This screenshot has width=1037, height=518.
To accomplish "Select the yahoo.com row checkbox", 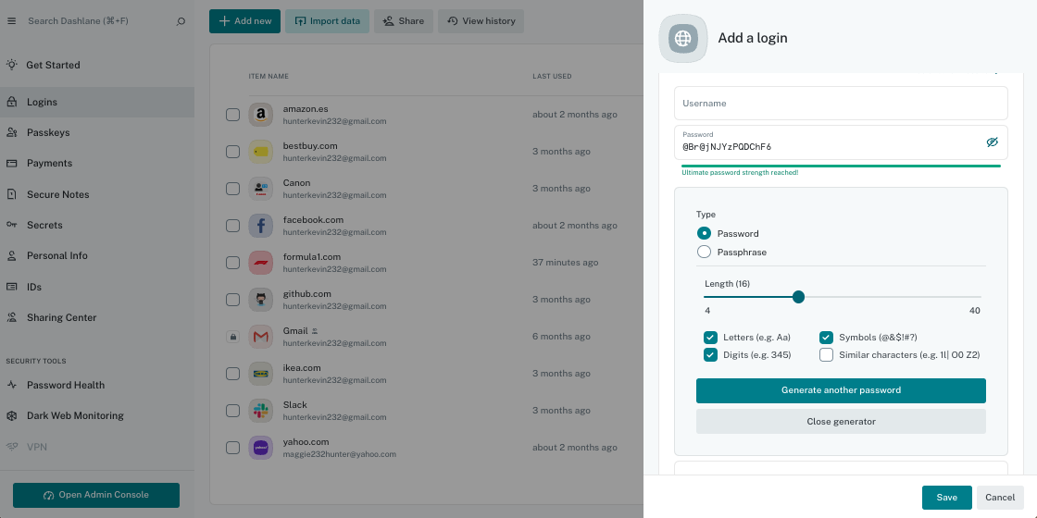I will 232,448.
